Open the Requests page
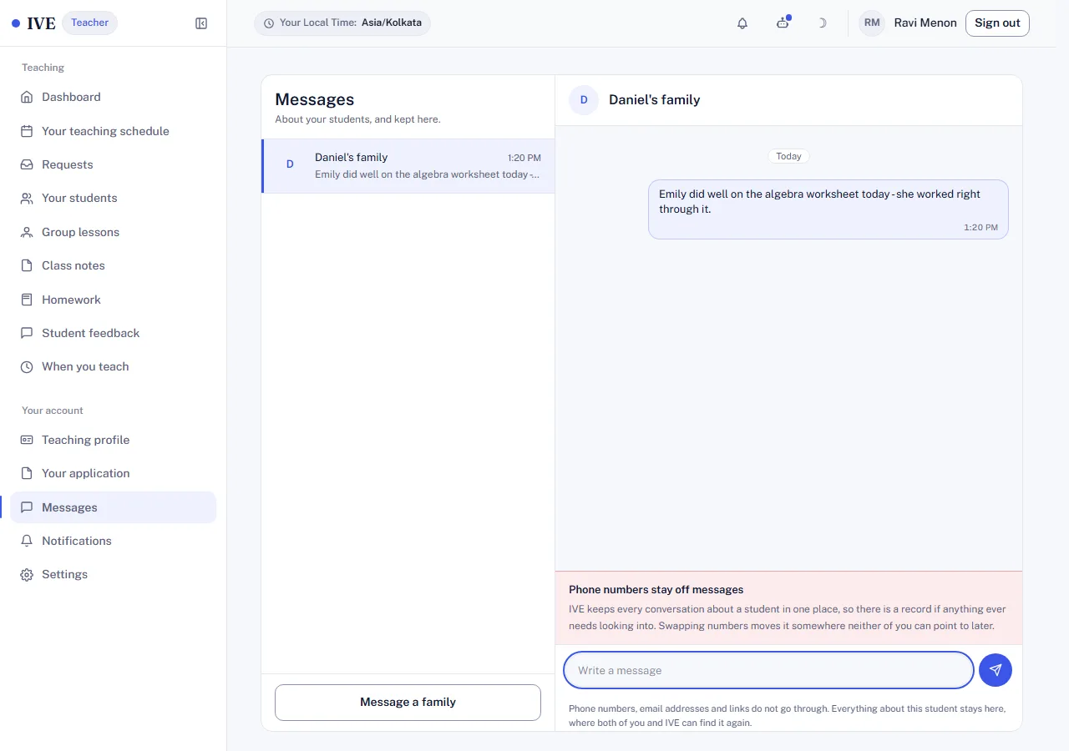This screenshot has width=1069, height=751. coord(114,164)
